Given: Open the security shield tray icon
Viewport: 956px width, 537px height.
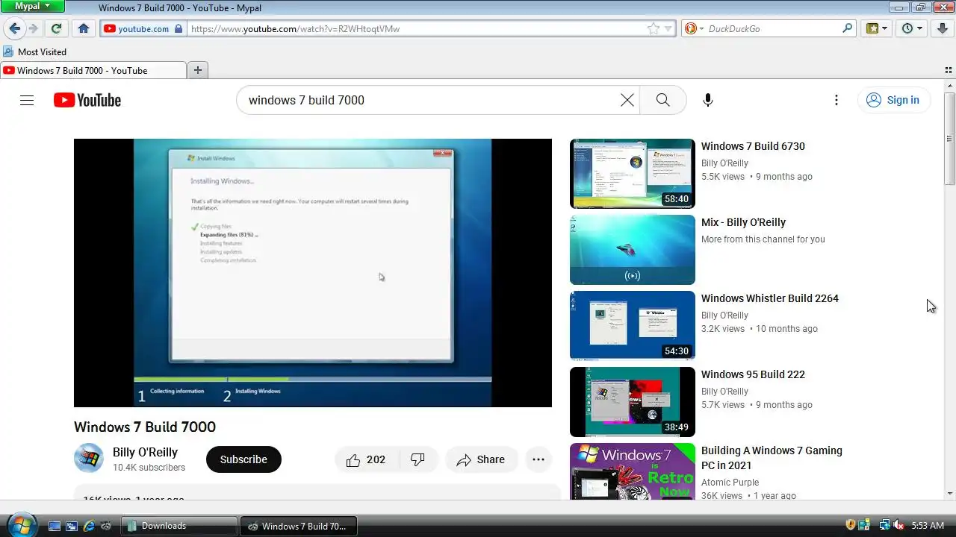Looking at the screenshot, I should [x=851, y=525].
